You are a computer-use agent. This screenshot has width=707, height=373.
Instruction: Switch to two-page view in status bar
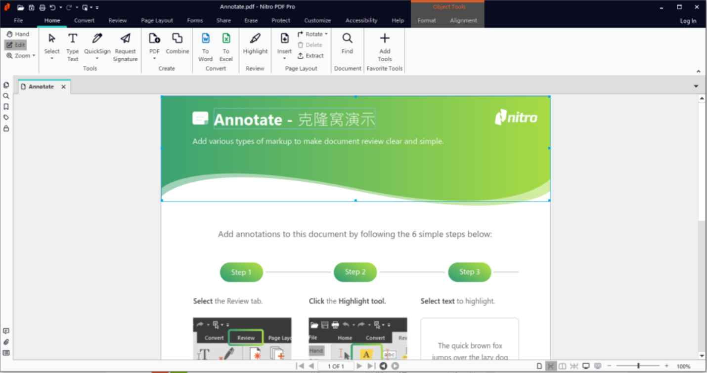pyautogui.click(x=562, y=366)
